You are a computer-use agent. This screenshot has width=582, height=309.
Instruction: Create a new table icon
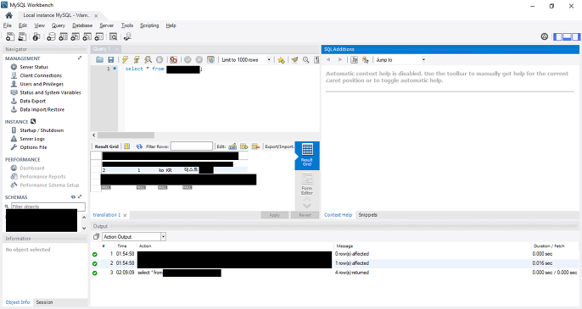64,36
